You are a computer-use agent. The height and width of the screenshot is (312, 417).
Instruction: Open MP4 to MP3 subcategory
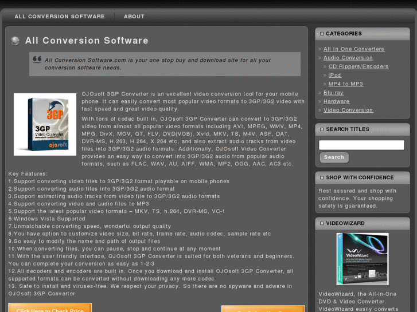click(x=346, y=84)
